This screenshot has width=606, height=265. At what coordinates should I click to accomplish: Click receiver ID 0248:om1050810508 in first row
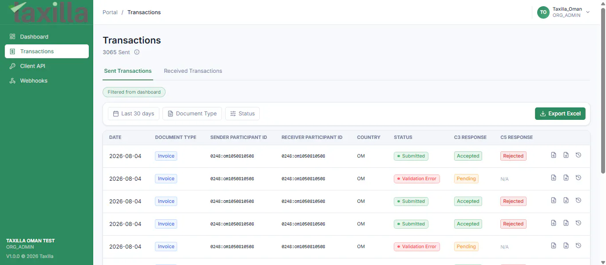(303, 156)
